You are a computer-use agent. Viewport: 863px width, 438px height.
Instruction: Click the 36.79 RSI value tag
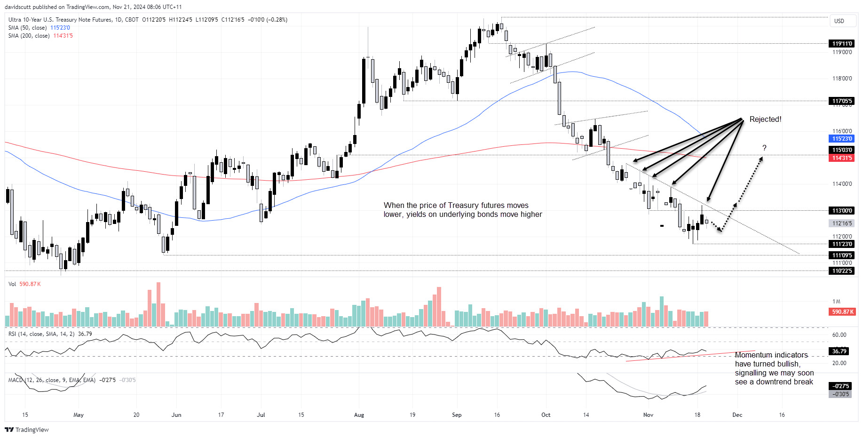pos(839,351)
